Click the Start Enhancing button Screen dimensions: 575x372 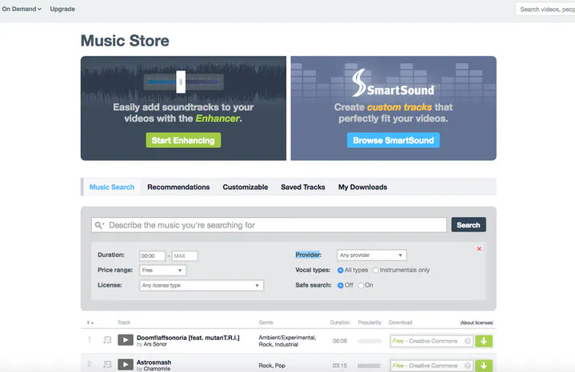click(x=183, y=140)
